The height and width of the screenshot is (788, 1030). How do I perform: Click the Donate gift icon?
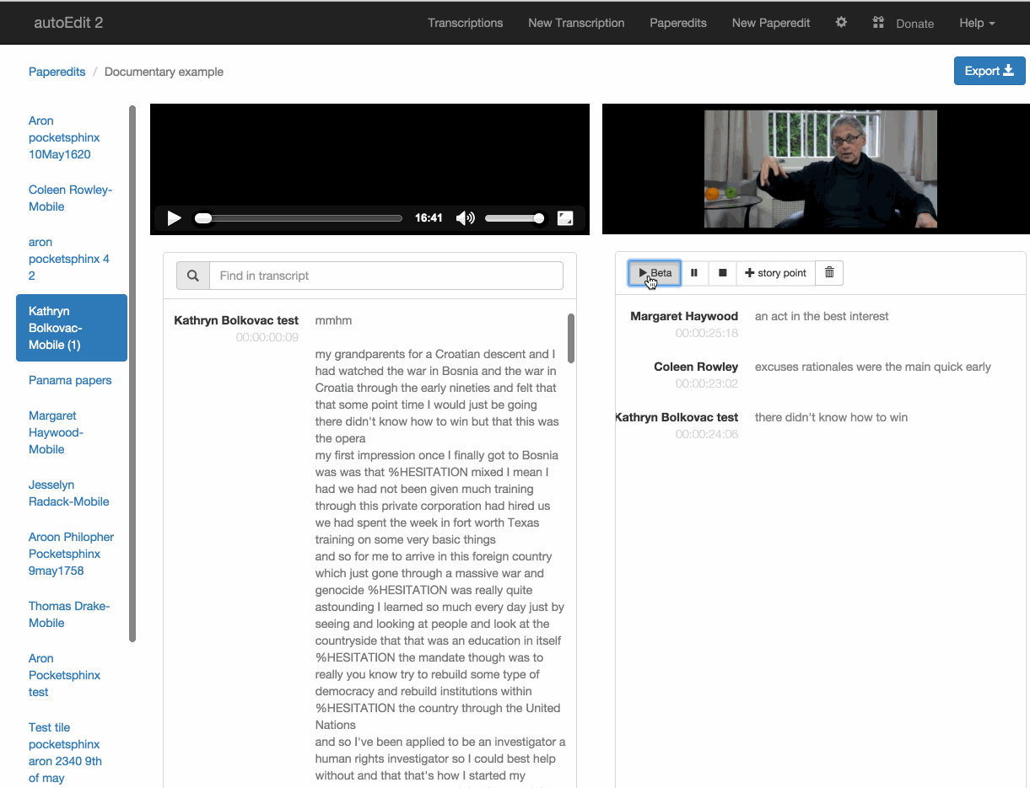[x=878, y=23]
